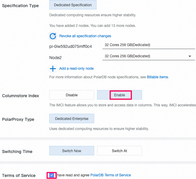This screenshot has height=179, width=196.
Task: Open the Billable items link
Action: [157, 77]
